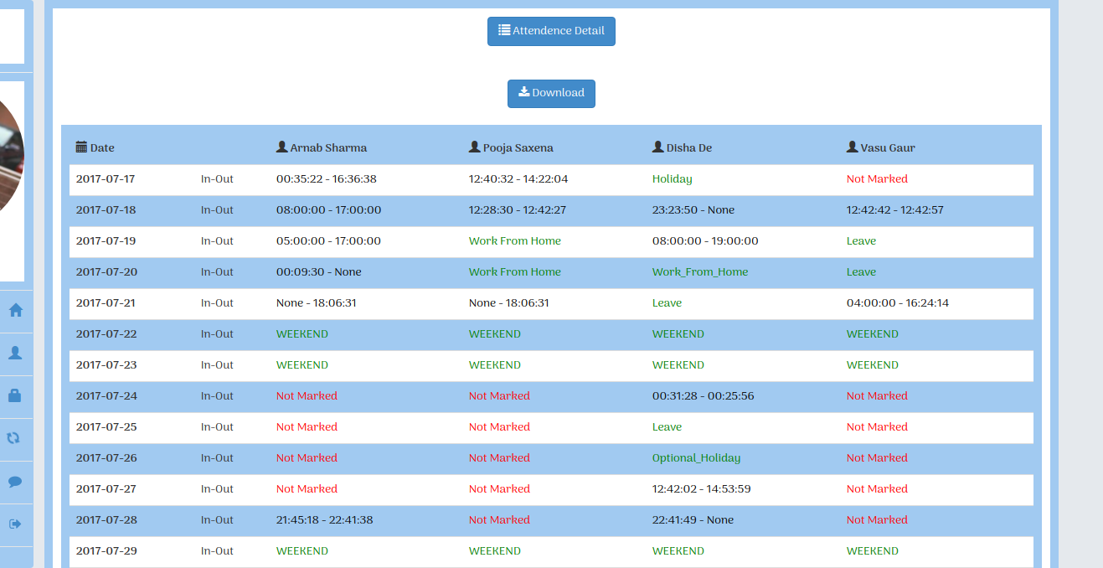Select Disha's 12:42:02 - 14:53:59 entry
Screen dimensions: 1103x568
[702, 489]
